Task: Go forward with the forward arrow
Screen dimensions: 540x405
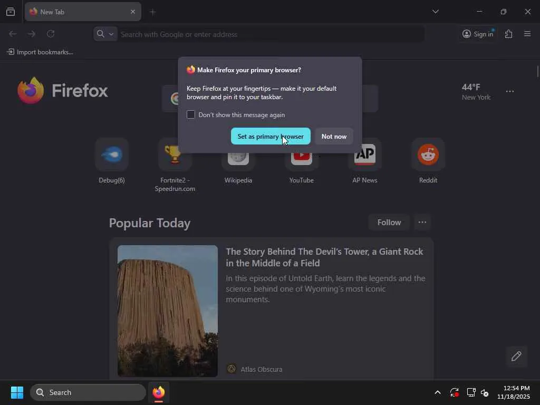Action: point(32,34)
